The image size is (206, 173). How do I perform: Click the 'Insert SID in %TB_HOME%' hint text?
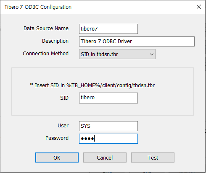tap(92, 85)
